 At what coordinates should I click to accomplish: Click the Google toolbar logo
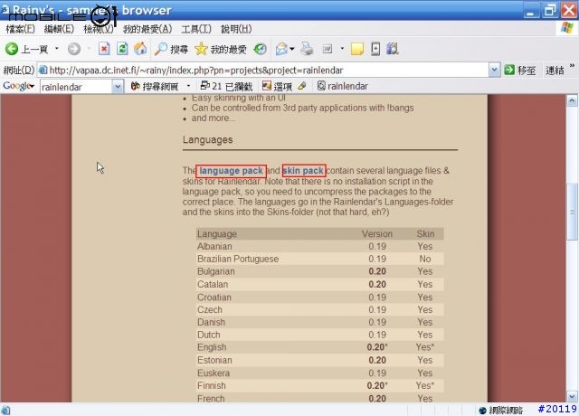pos(16,86)
